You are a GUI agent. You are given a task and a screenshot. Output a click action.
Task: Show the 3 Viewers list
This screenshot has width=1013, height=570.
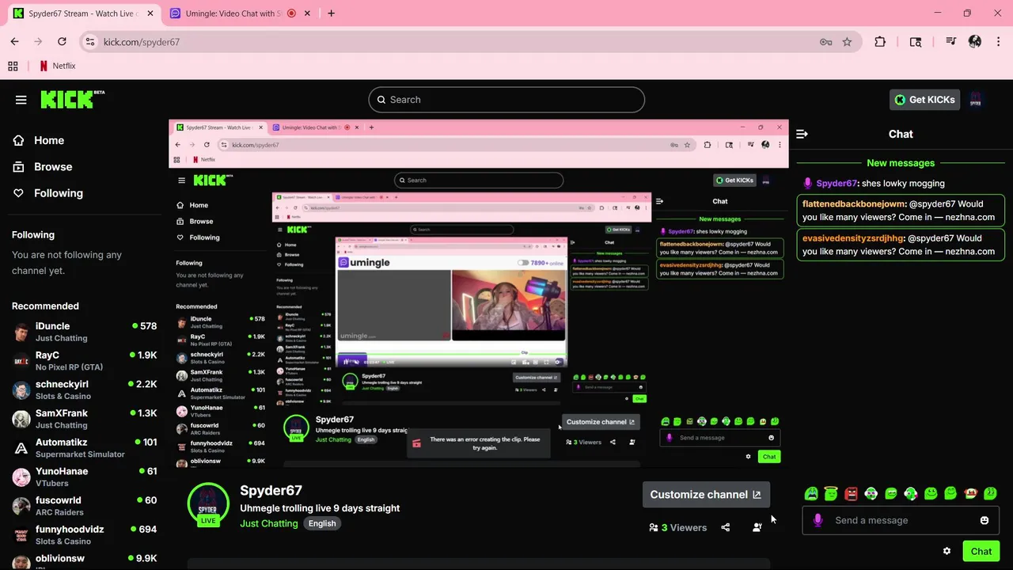point(677,527)
